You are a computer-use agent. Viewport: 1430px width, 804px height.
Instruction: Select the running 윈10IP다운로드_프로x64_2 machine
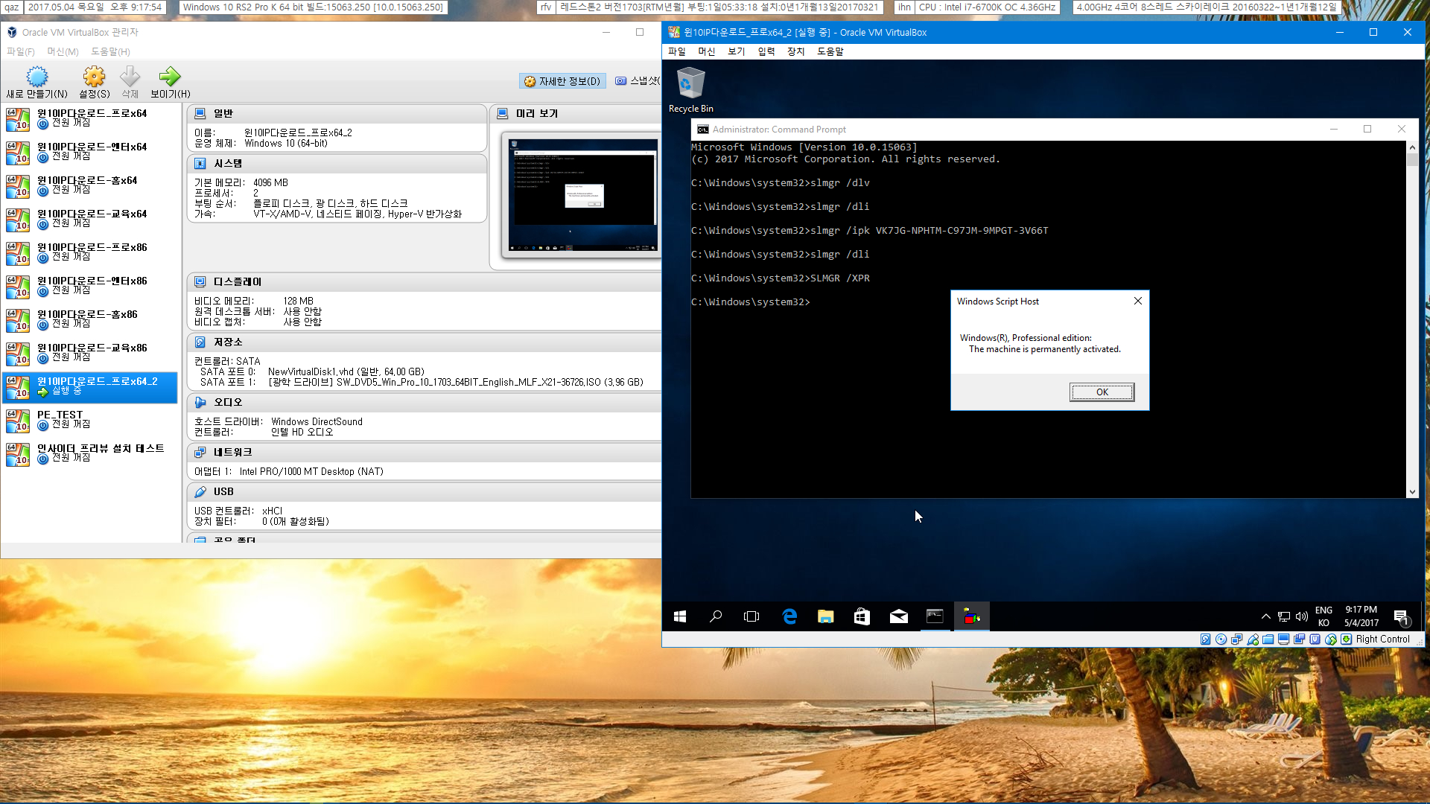[x=90, y=387]
